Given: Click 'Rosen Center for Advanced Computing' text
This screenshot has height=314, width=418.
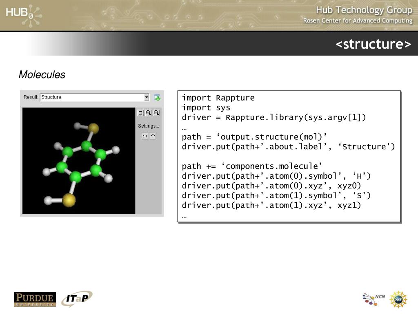Looking at the screenshot, I should pyautogui.click(x=358, y=20).
